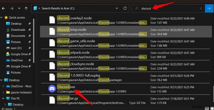Refresh the search results

[125, 9]
